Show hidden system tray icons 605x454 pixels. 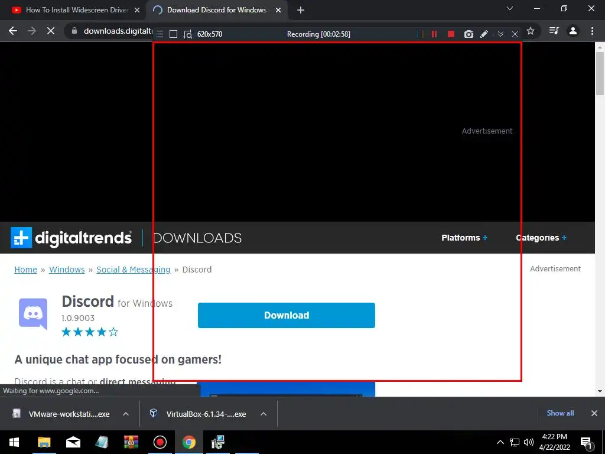(500, 442)
